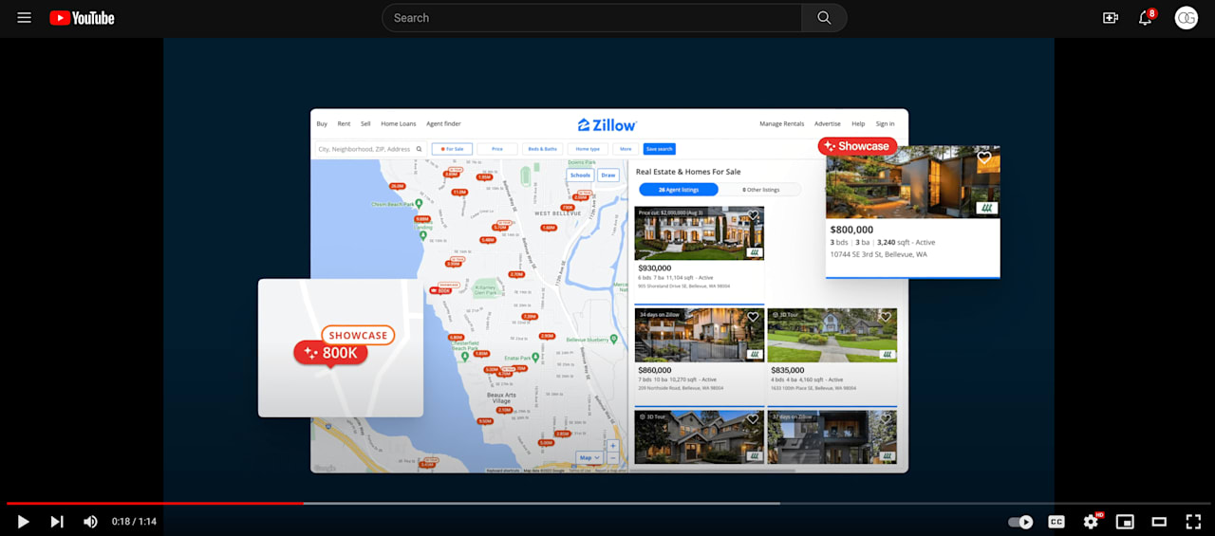
Task: Zoom in on the map with plus
Action: 613,446
